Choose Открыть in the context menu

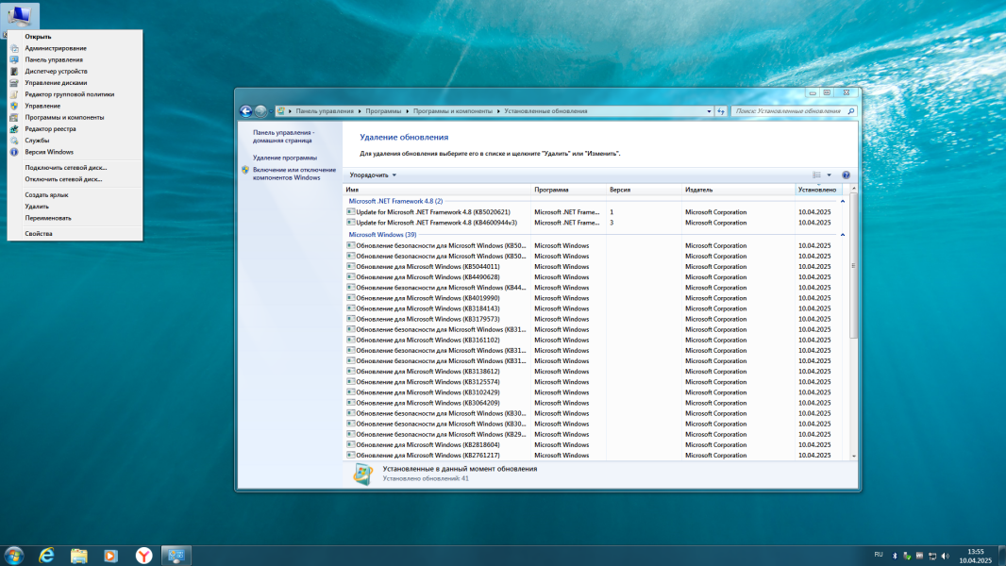point(75,37)
